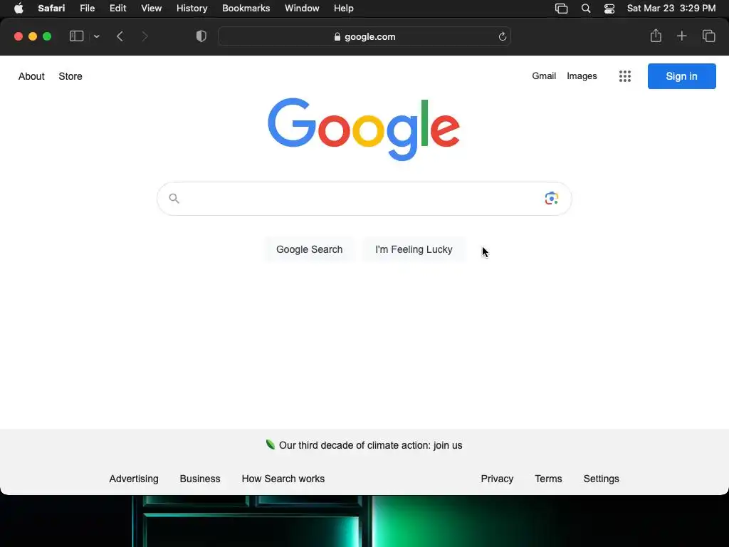Go back to previous page
Image resolution: width=729 pixels, height=547 pixels.
120,36
